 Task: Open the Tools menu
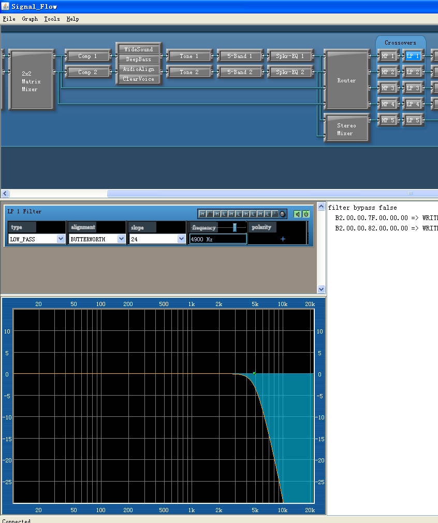52,19
